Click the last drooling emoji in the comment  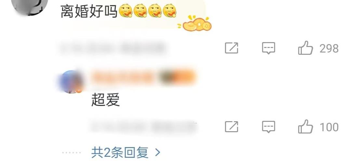click(x=170, y=11)
